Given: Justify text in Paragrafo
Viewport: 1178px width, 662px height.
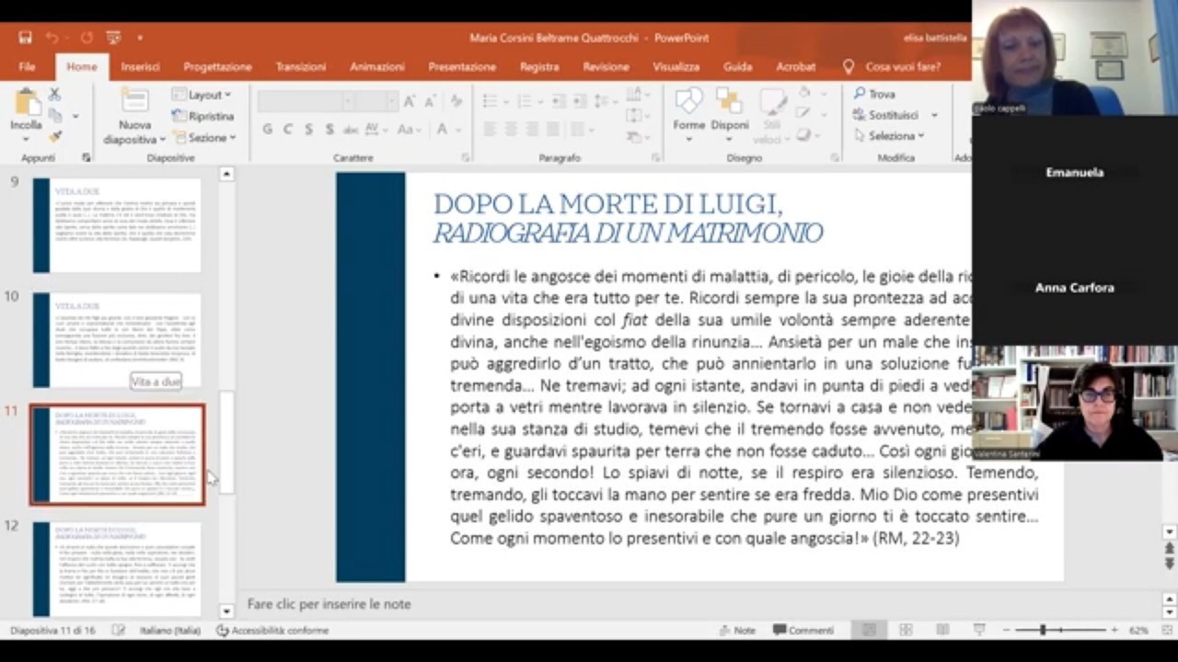Looking at the screenshot, I should tap(554, 130).
